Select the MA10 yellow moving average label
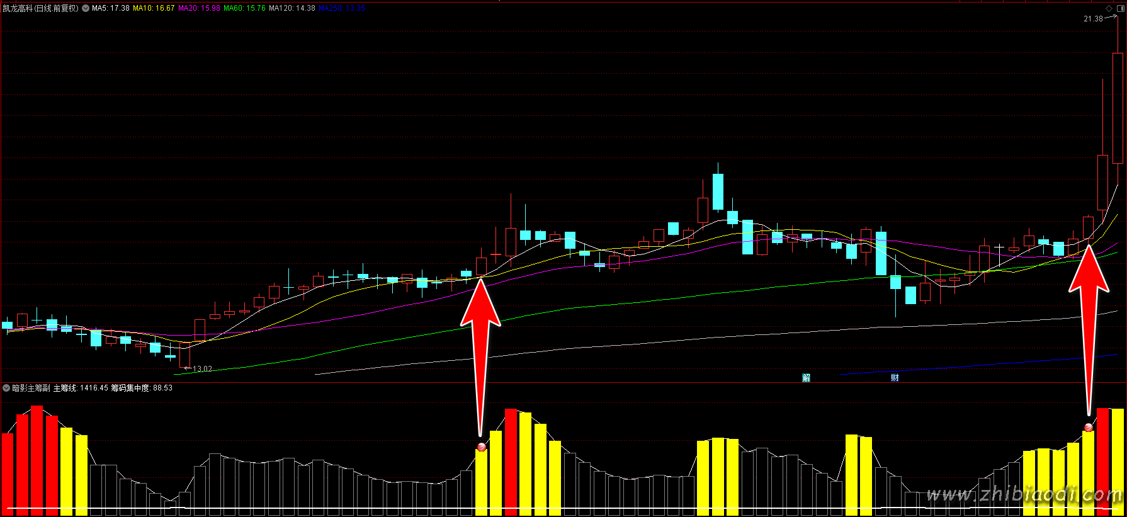 click(x=154, y=8)
